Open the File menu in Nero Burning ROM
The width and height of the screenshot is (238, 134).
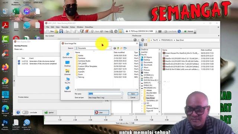48,27
